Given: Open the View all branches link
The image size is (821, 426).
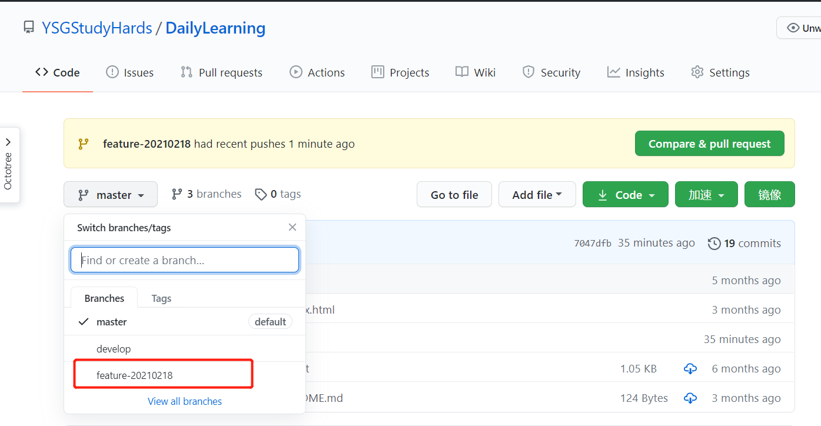Looking at the screenshot, I should click(x=185, y=401).
